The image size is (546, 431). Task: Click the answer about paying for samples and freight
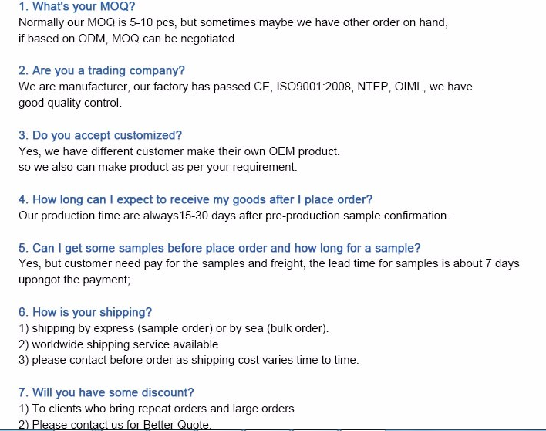tap(268, 263)
